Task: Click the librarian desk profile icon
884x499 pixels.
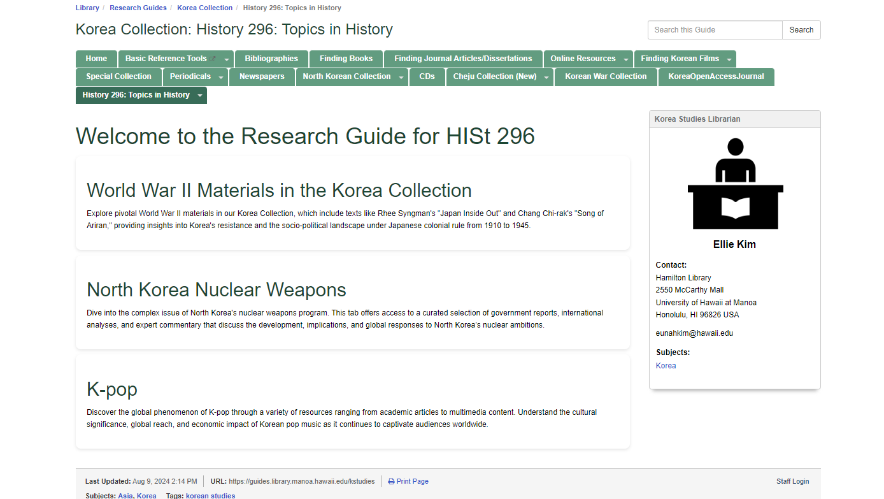Action: click(735, 184)
